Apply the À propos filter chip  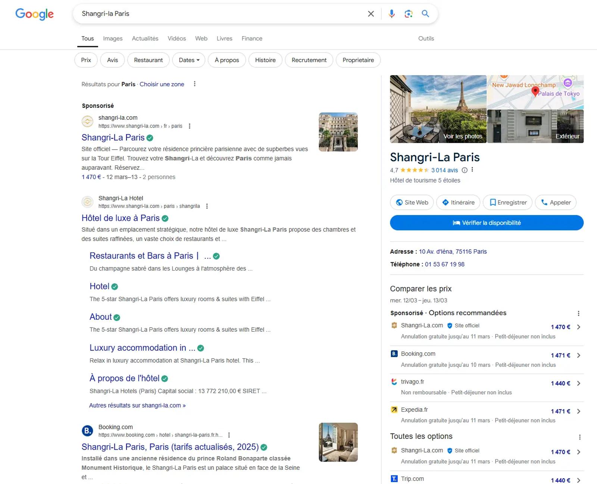click(x=227, y=60)
